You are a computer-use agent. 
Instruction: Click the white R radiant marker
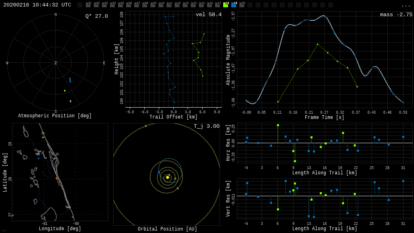click(70, 102)
